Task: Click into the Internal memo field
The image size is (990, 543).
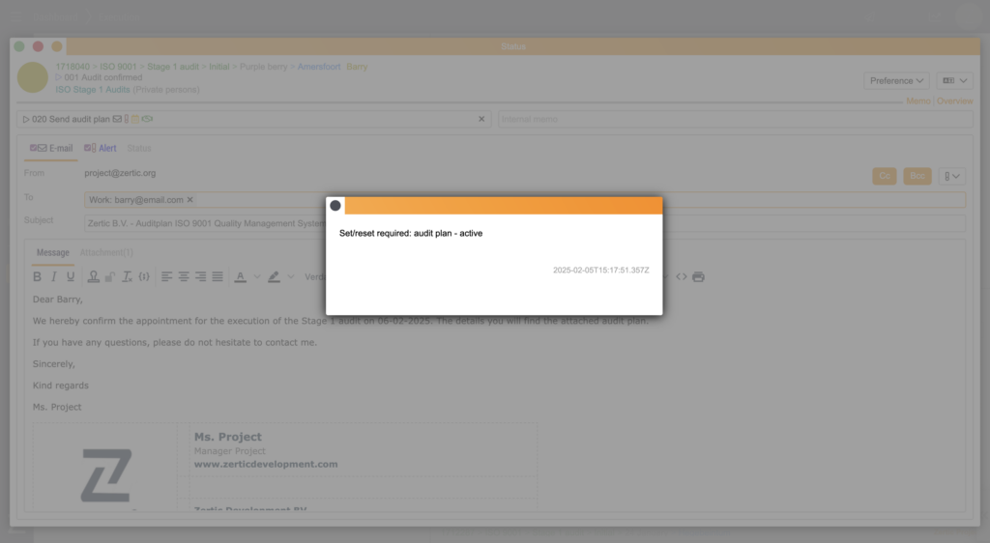Action: point(735,119)
